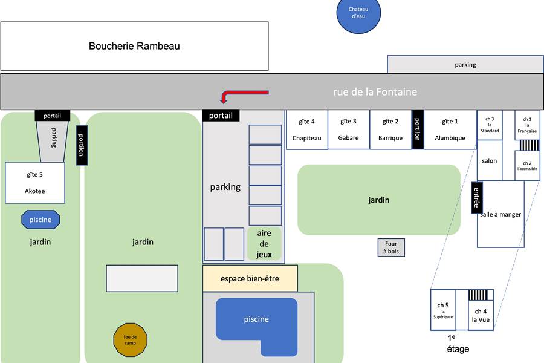This screenshot has width=544, height=363.
Task: Click the rue de la Fontaine label
Action: pos(375,92)
